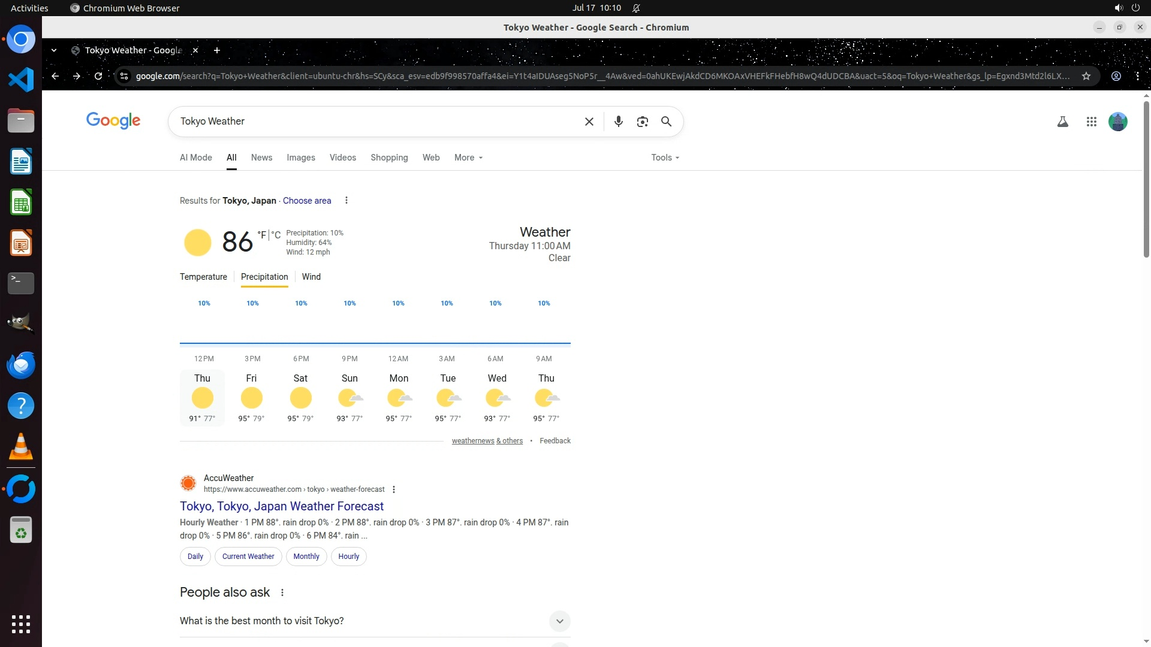Viewport: 1151px width, 647px height.
Task: Open Search Labs flask icon
Action: (x=1062, y=122)
